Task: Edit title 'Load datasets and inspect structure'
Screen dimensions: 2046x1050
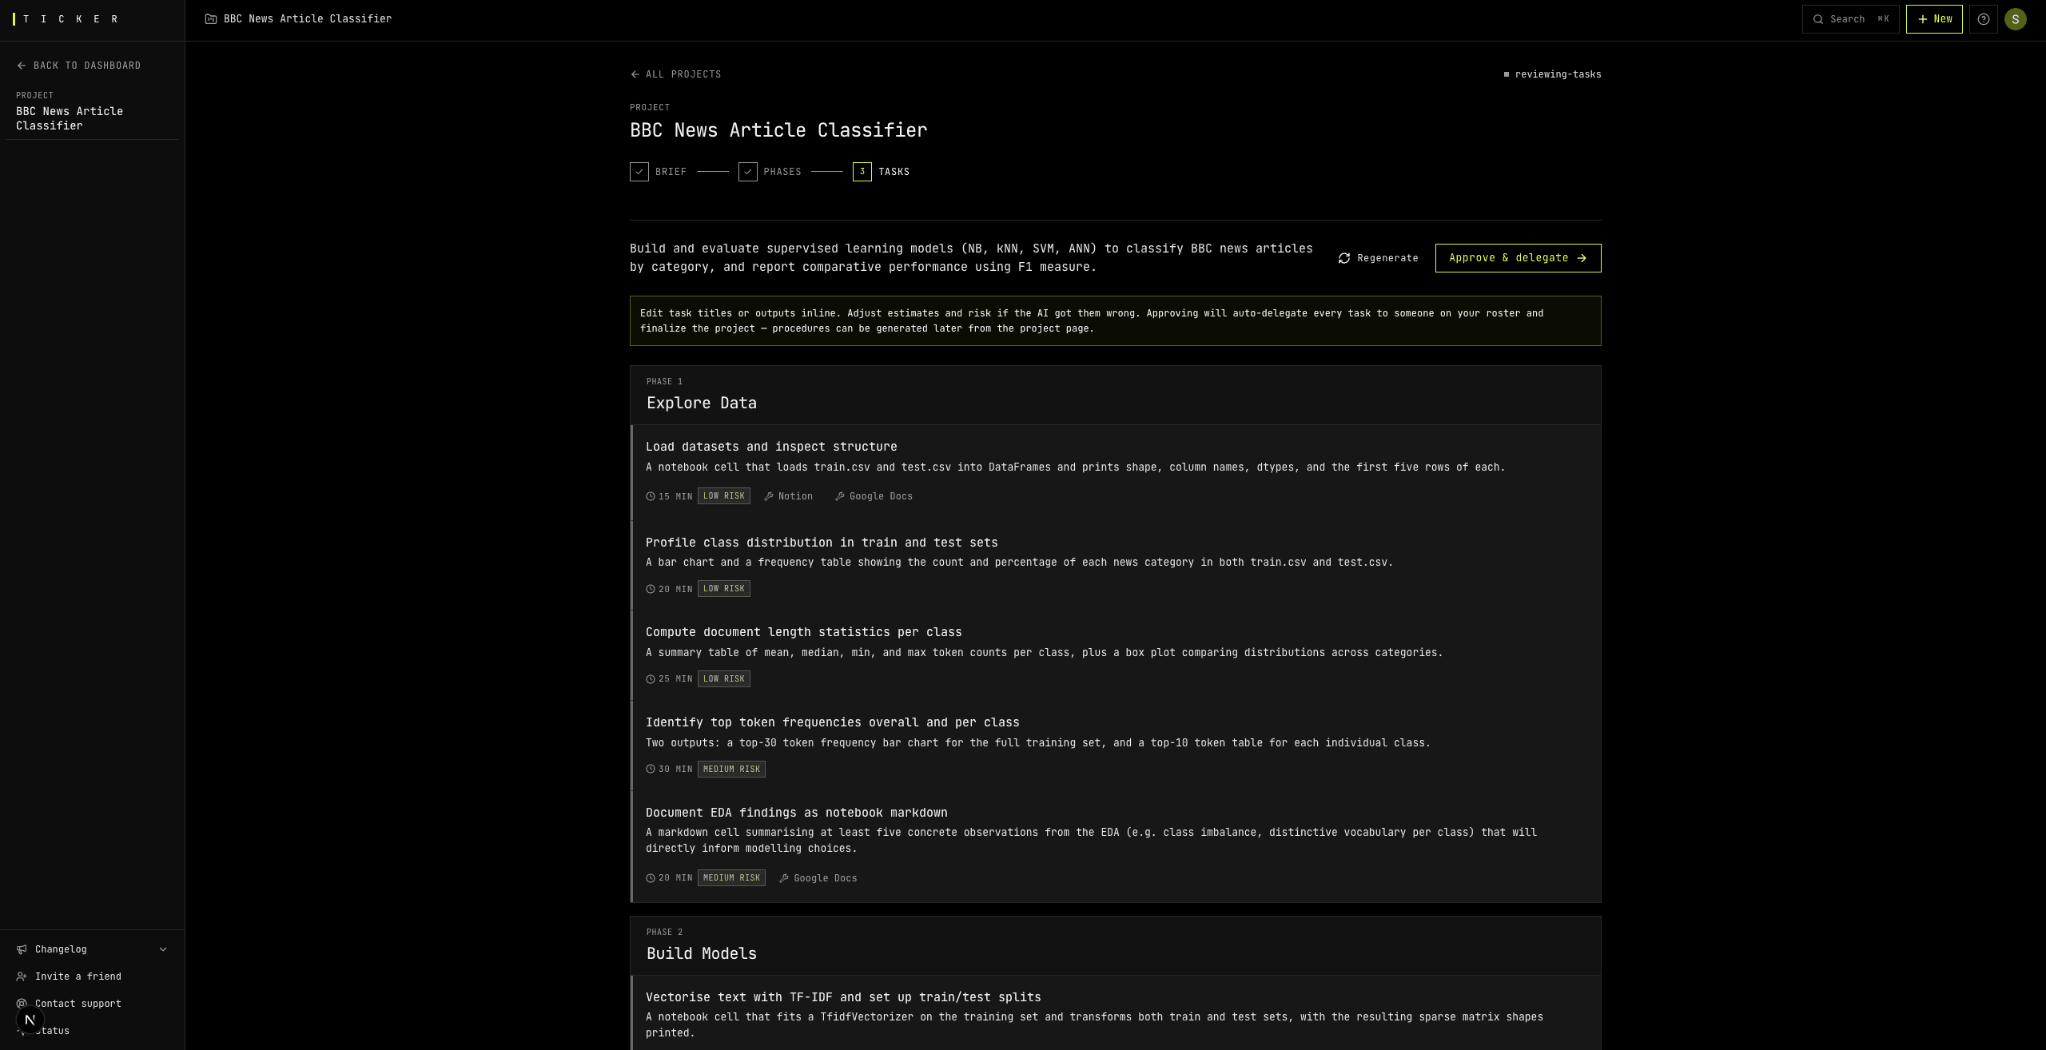Action: [x=771, y=447]
